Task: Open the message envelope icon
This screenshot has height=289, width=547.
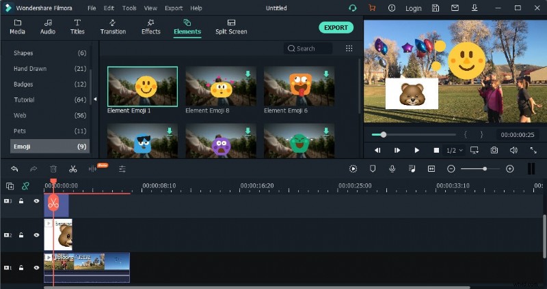Action: point(455,7)
